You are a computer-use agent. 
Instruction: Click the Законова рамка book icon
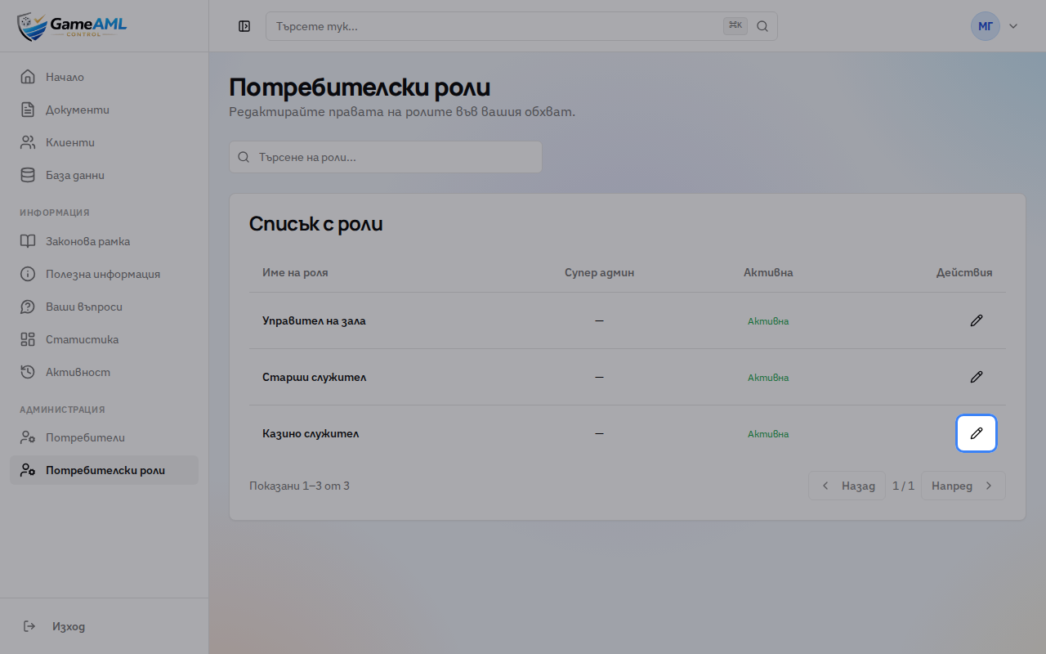pyautogui.click(x=28, y=241)
